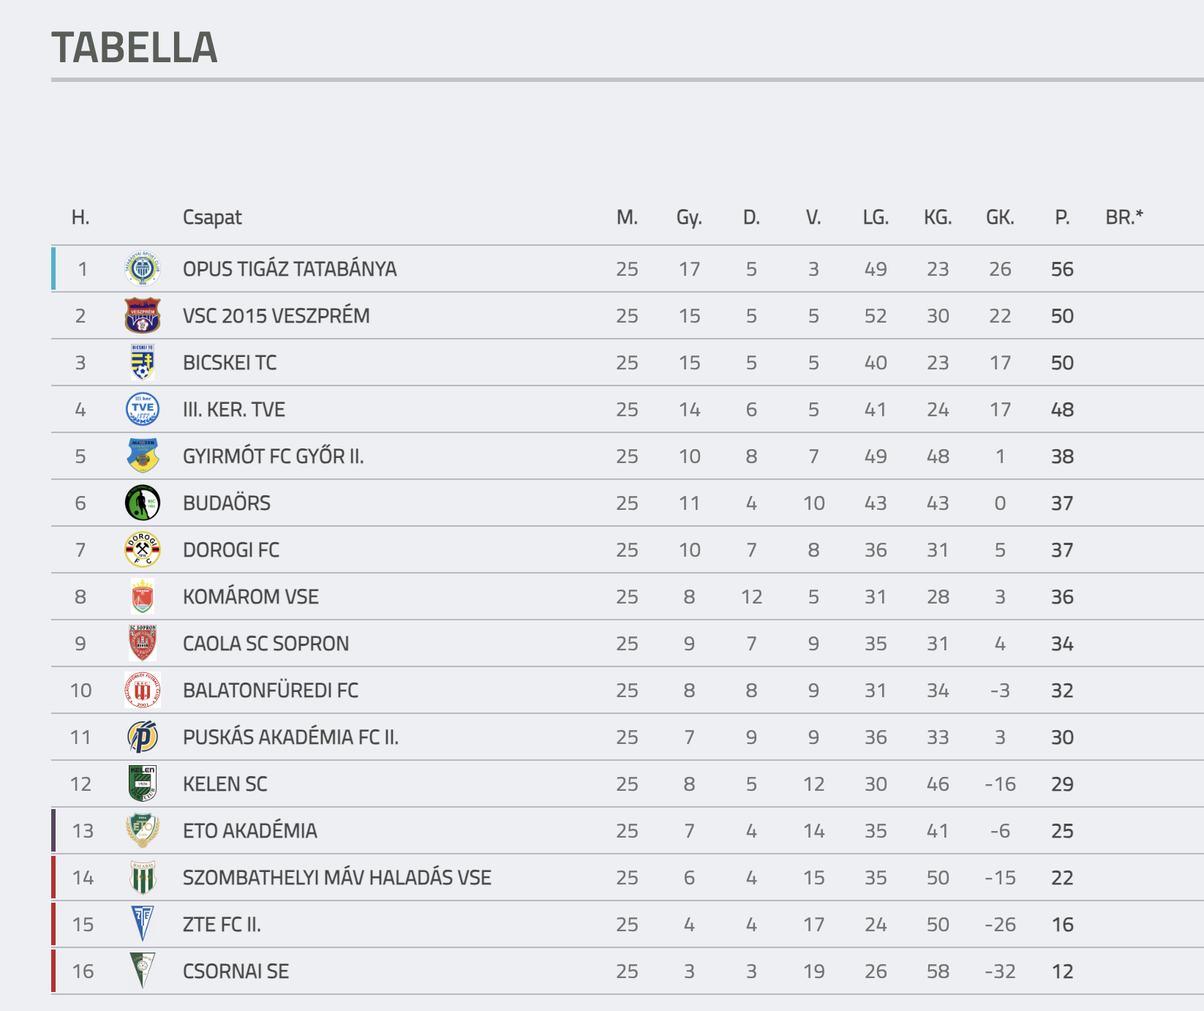This screenshot has height=1011, width=1204.
Task: Open the Komárom VSE team name link
Action: tap(250, 597)
